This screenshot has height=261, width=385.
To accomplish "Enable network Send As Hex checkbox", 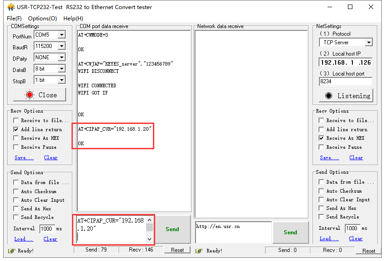I will pos(321,208).
